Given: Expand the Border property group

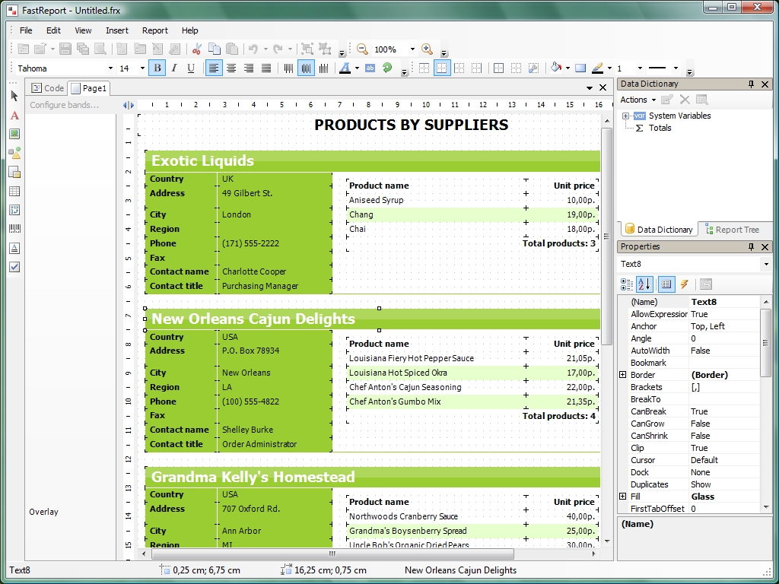Looking at the screenshot, I should pos(623,375).
